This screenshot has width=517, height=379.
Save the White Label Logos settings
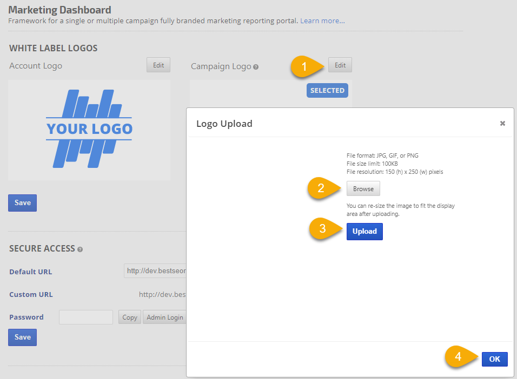(23, 203)
